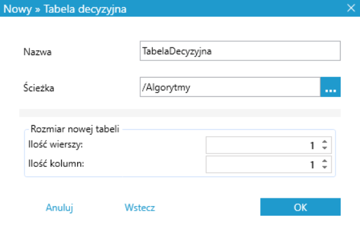Screen dimensions: 360x235
Task: Decrease the Ilość wierszy value with down arrow
Action: pyautogui.click(x=325, y=148)
